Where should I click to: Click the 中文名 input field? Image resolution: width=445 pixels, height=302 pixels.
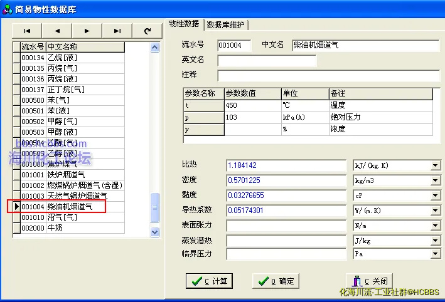[x=365, y=45]
